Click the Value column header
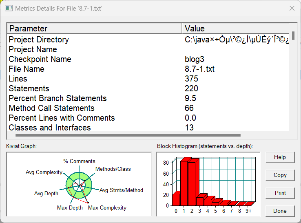Image resolution: width=301 pixels, height=223 pixels. click(235, 29)
